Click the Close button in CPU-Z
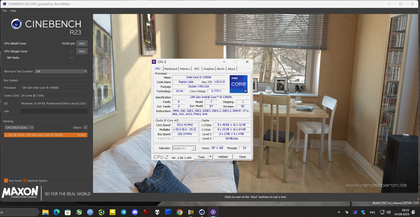420x217 pixels. click(242, 157)
